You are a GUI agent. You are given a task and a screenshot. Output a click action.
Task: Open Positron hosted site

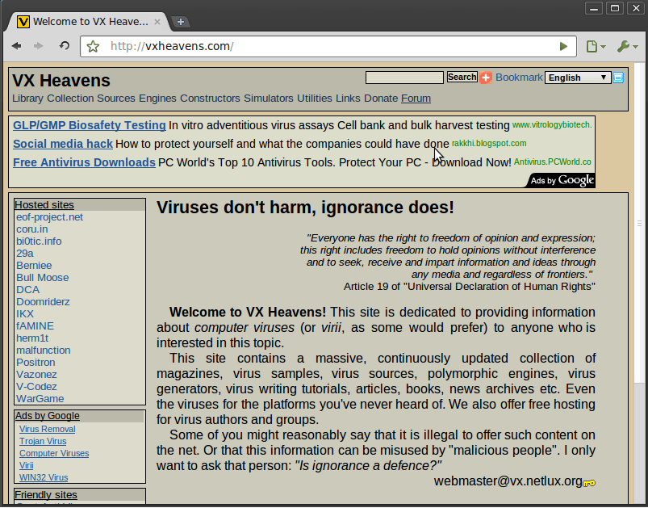pos(36,363)
